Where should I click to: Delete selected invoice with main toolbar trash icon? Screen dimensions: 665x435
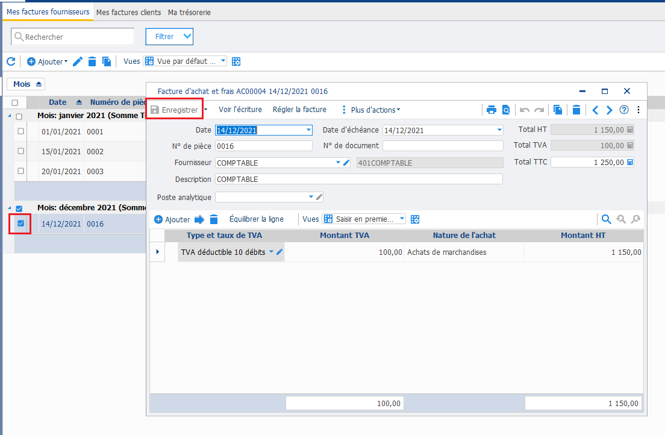[x=92, y=61]
